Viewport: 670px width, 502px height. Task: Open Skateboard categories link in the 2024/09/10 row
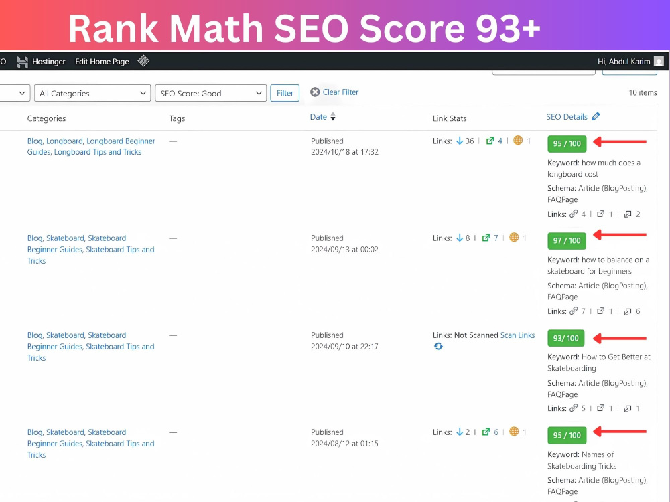[x=64, y=335]
